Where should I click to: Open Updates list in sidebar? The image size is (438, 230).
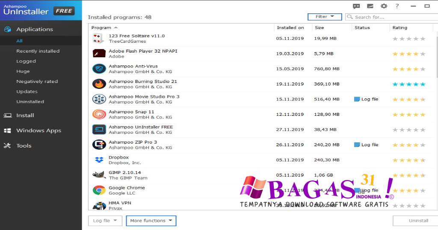[27, 91]
